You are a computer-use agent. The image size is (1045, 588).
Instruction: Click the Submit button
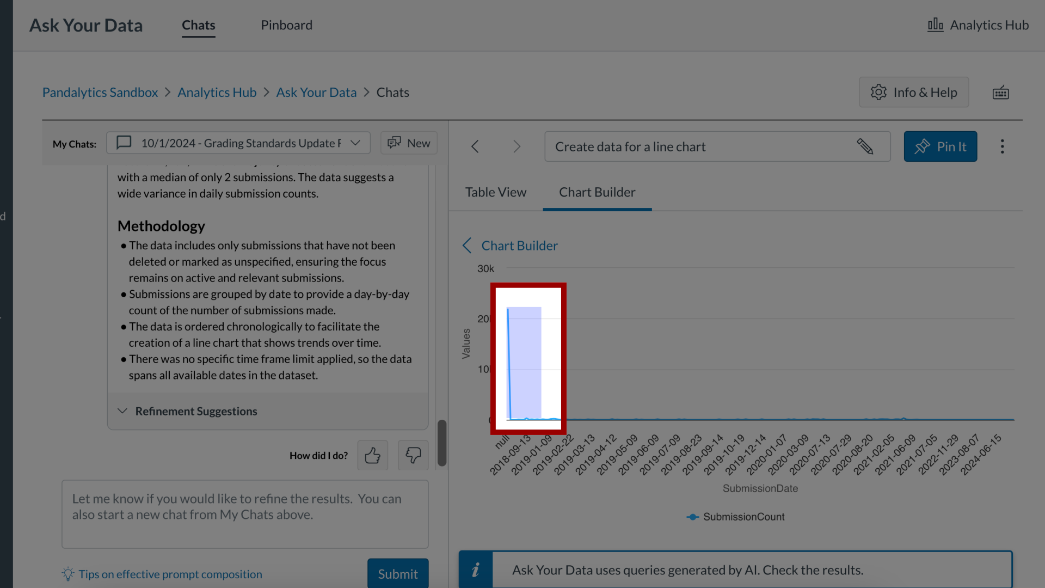(x=398, y=573)
